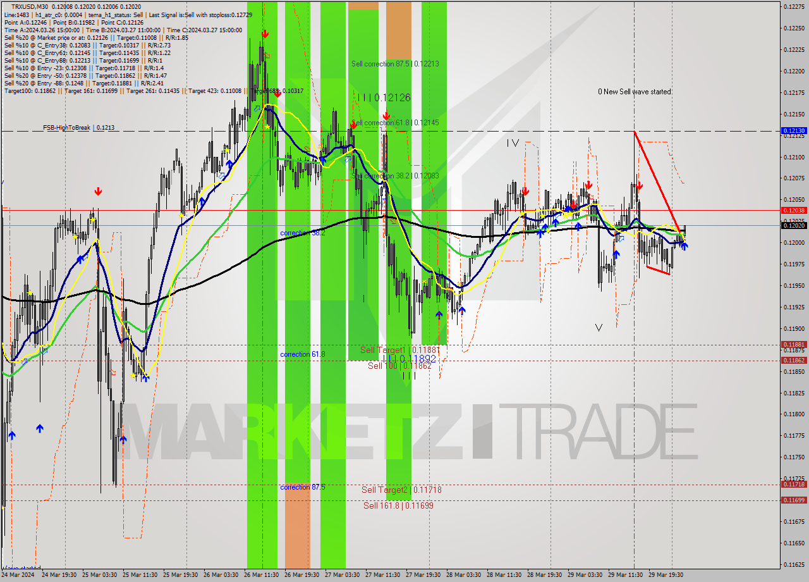The width and height of the screenshot is (809, 582).
Task: Click the 0.11625 price scale value
Action: [x=794, y=564]
